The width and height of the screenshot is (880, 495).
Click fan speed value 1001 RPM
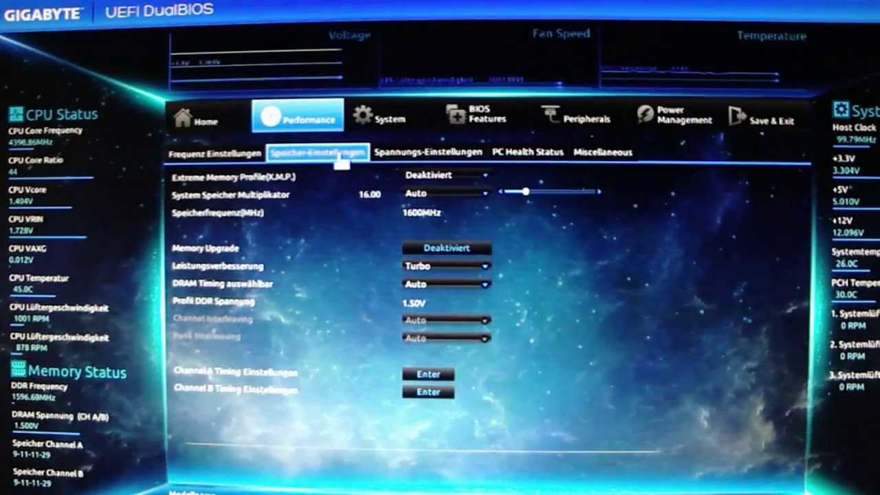(x=32, y=319)
